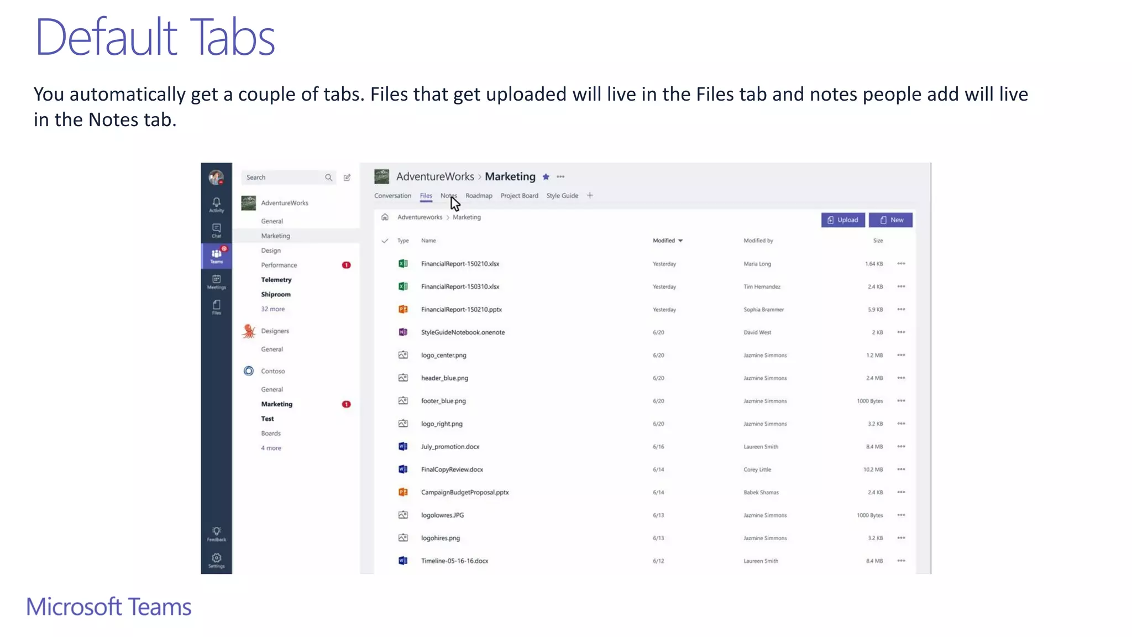1132x637 pixels.
Task: Add a new tab with plus icon
Action: 590,195
